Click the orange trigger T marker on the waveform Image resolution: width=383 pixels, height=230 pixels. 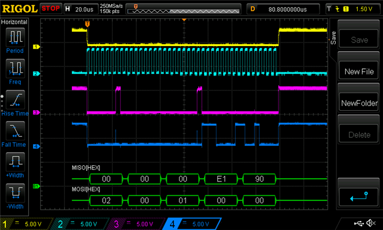(x=87, y=24)
